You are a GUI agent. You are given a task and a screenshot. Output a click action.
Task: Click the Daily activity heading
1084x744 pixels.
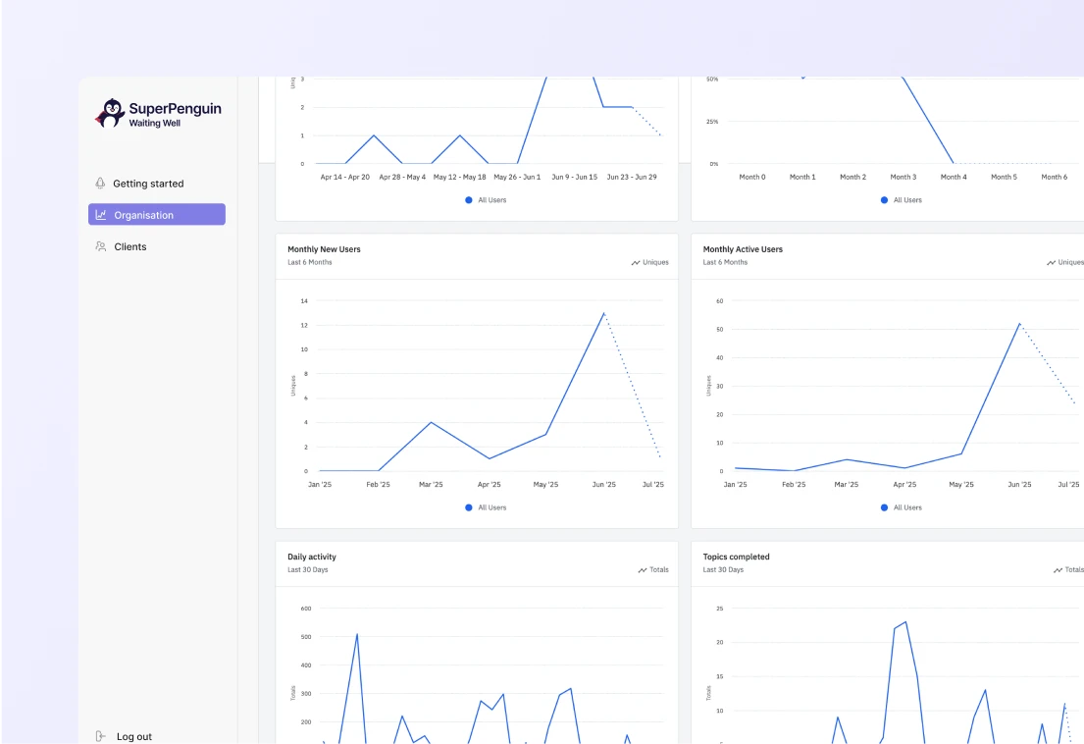click(312, 557)
